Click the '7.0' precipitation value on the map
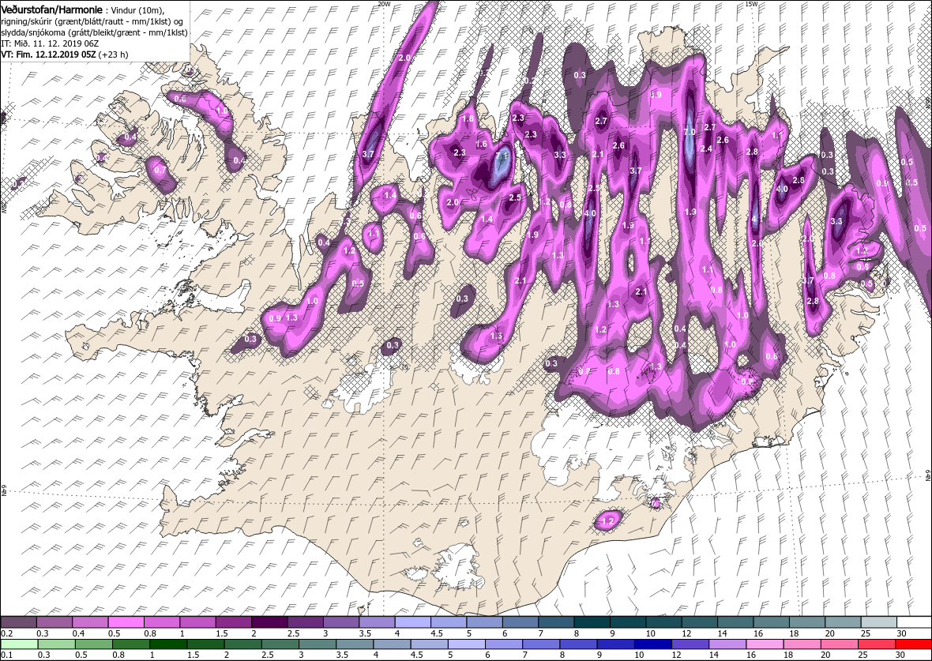932x661 pixels. [690, 131]
